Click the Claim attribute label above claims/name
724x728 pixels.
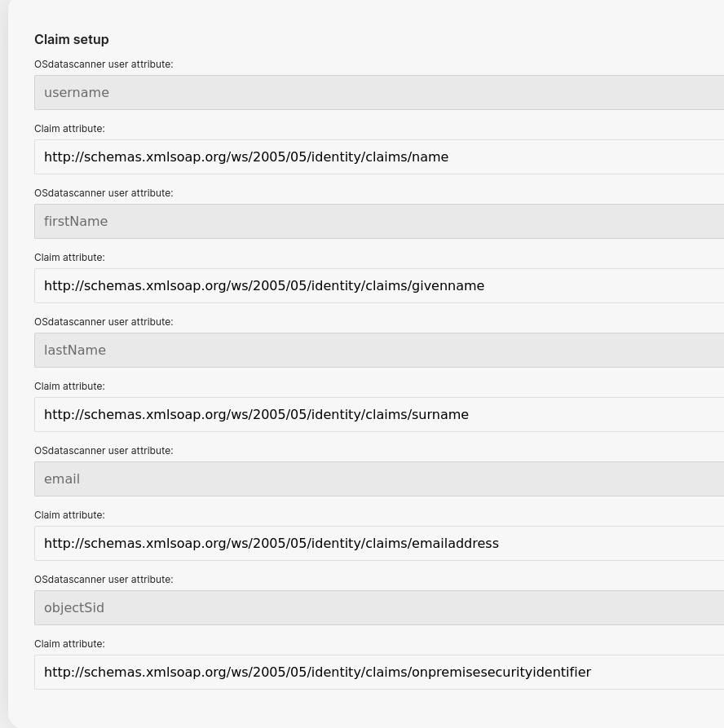point(69,129)
